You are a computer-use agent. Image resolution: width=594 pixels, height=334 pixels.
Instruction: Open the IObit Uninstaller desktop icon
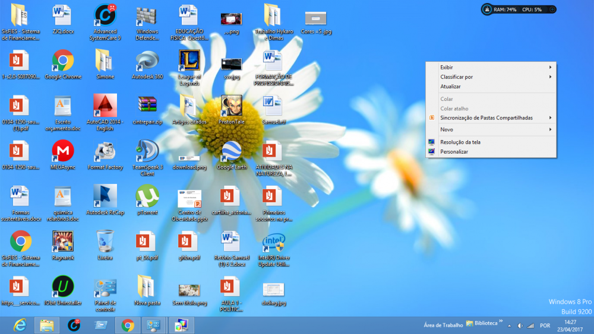[x=63, y=287]
